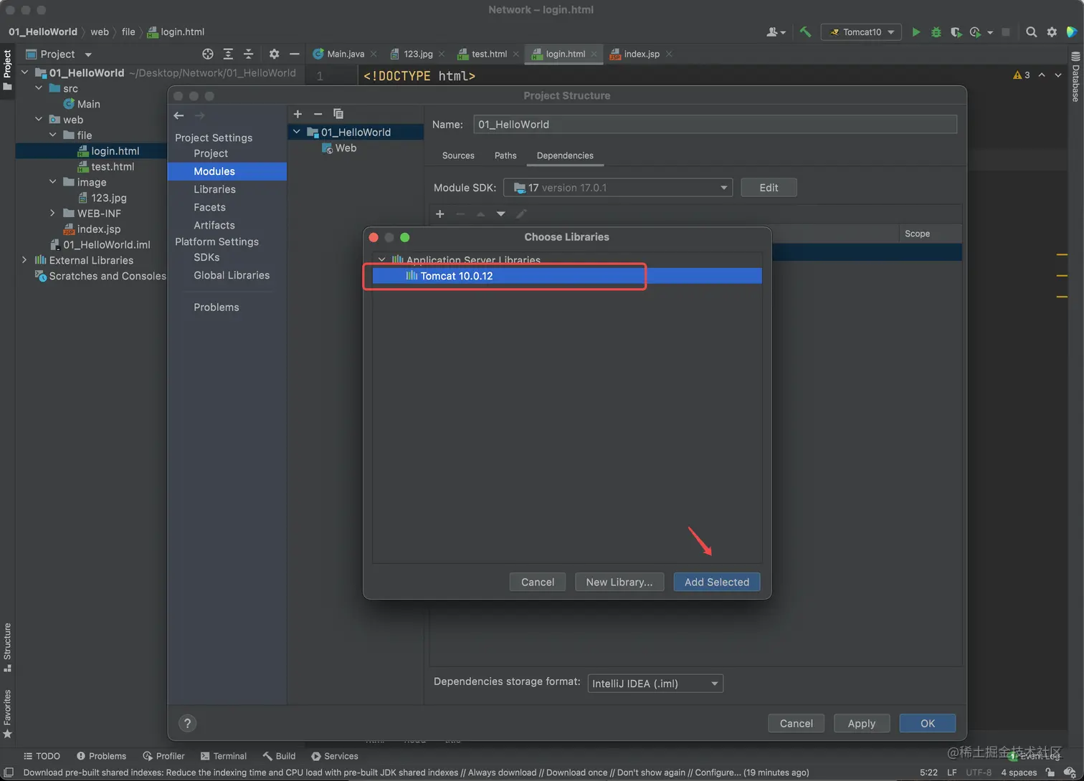This screenshot has width=1084, height=781.
Task: Click Apply in Project Structure
Action: [862, 723]
